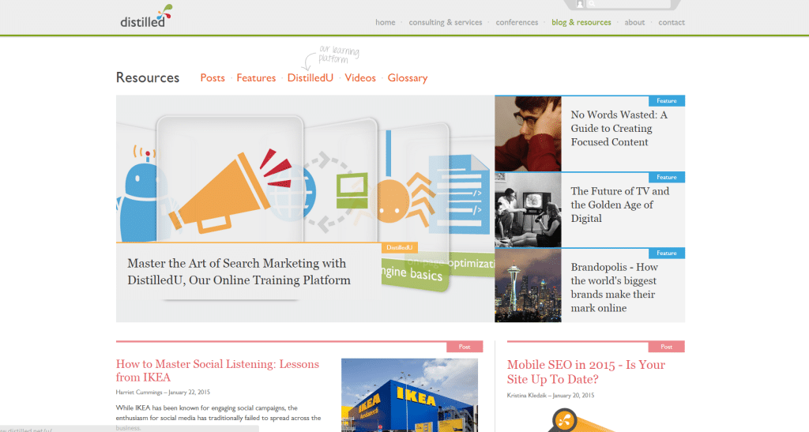Screen dimensions: 809x432
Task: Click the Post tag above IKEA article
Action: (465, 347)
